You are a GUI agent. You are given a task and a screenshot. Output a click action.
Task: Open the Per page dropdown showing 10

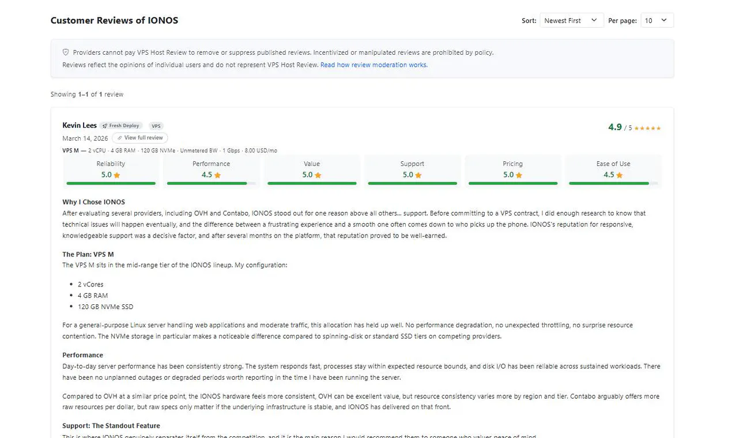(x=657, y=20)
